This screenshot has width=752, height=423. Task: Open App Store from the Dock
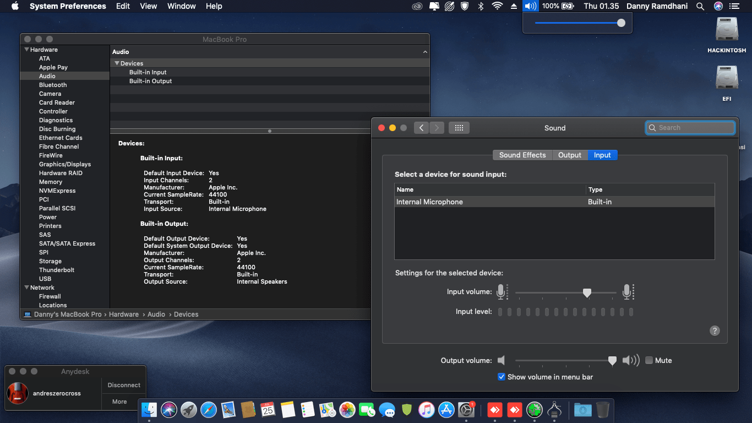pyautogui.click(x=446, y=410)
